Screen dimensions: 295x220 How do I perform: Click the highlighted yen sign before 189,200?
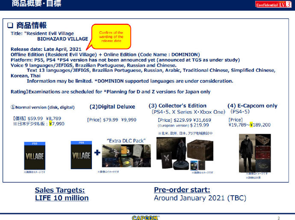coord(251,125)
